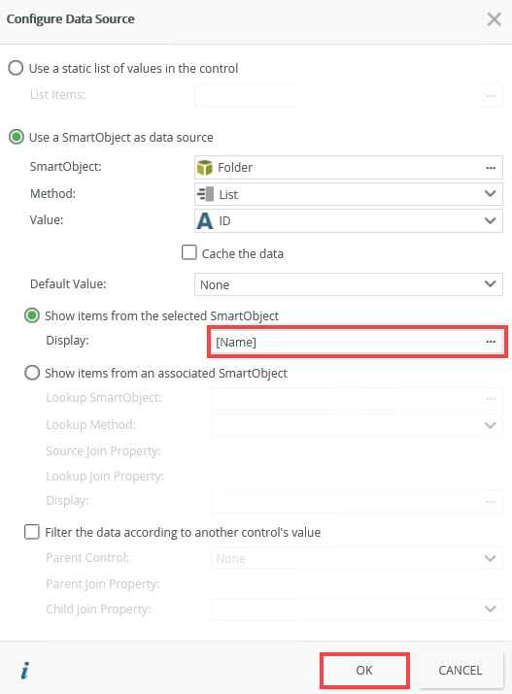Click the List method icon
This screenshot has width=512, height=694.
[206, 194]
